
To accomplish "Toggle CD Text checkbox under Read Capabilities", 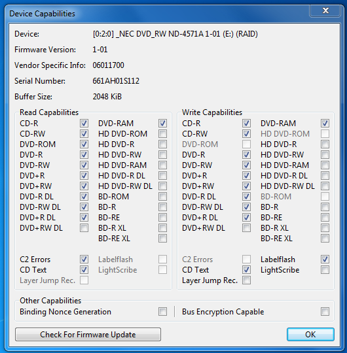I will click(x=84, y=270).
